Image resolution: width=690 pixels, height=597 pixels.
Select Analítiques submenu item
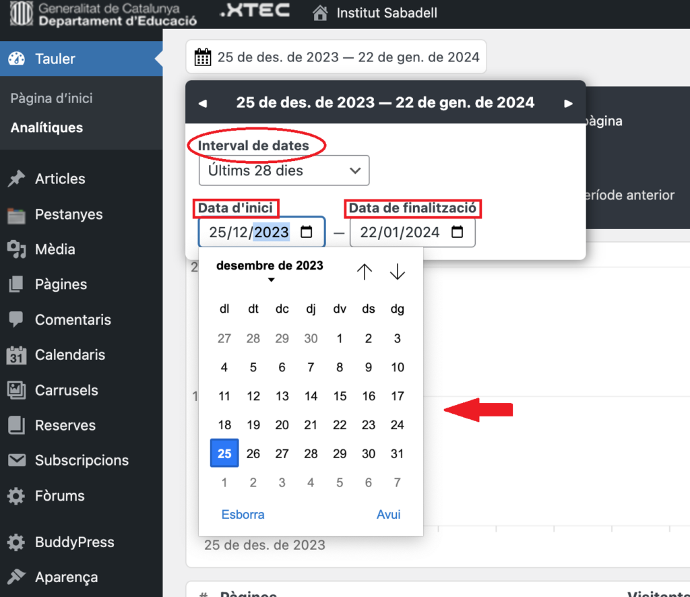pyautogui.click(x=46, y=127)
